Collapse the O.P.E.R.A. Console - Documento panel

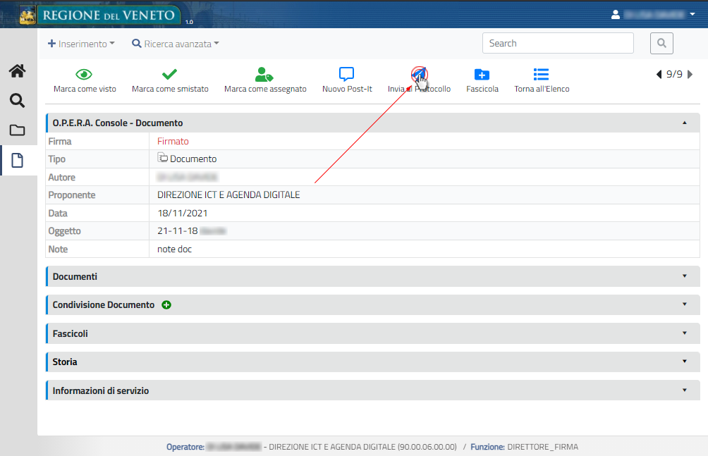point(684,123)
